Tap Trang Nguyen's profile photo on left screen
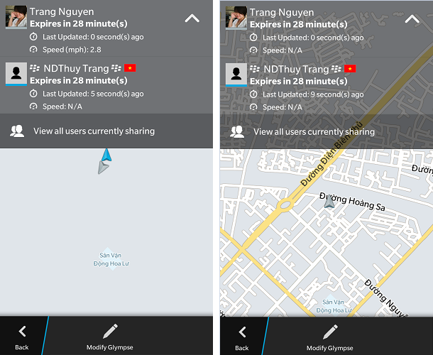 (16, 17)
